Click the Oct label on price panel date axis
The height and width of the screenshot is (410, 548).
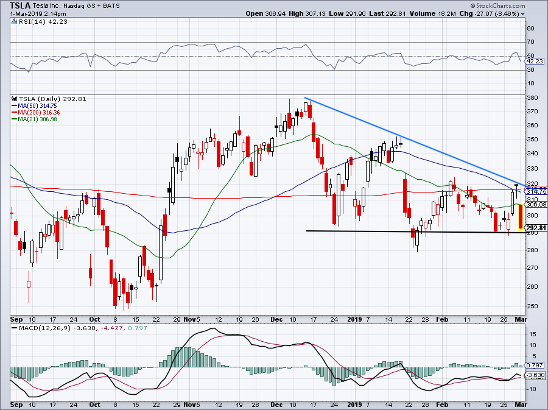click(x=94, y=319)
